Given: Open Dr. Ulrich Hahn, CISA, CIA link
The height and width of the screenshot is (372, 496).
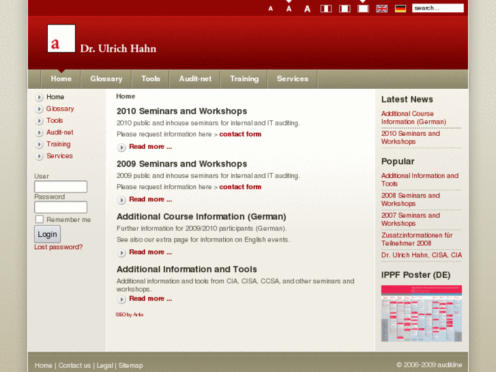Looking at the screenshot, I should click(422, 255).
